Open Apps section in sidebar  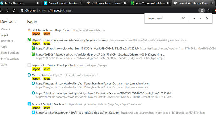tap(4, 47)
